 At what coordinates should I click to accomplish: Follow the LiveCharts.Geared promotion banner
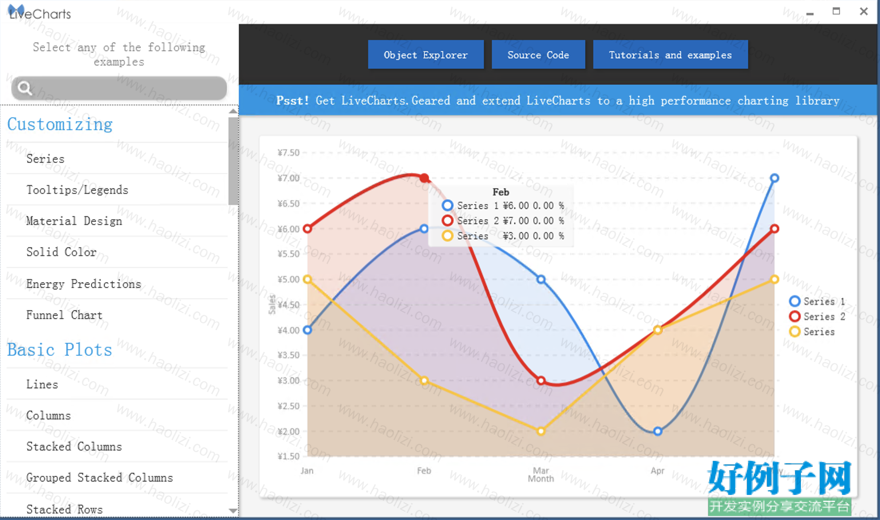[558, 100]
